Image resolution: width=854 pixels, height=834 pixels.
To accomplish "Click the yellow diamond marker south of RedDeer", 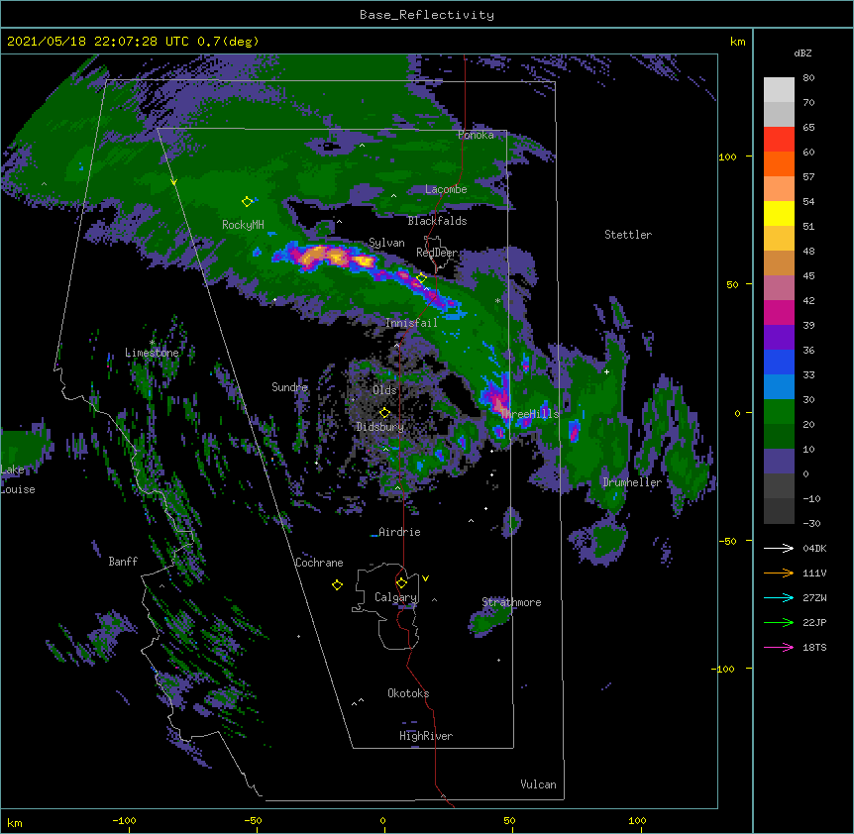I will tap(421, 278).
